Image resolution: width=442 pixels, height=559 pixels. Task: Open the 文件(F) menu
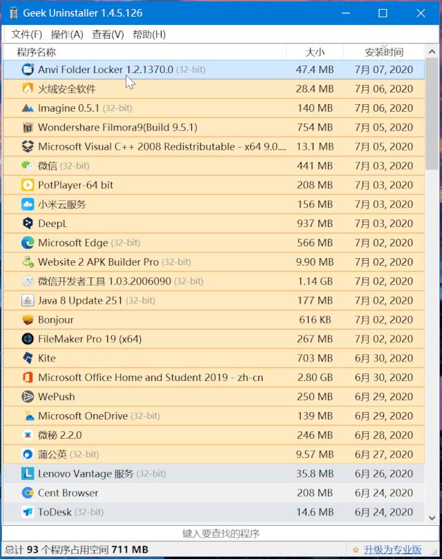pyautogui.click(x=26, y=35)
